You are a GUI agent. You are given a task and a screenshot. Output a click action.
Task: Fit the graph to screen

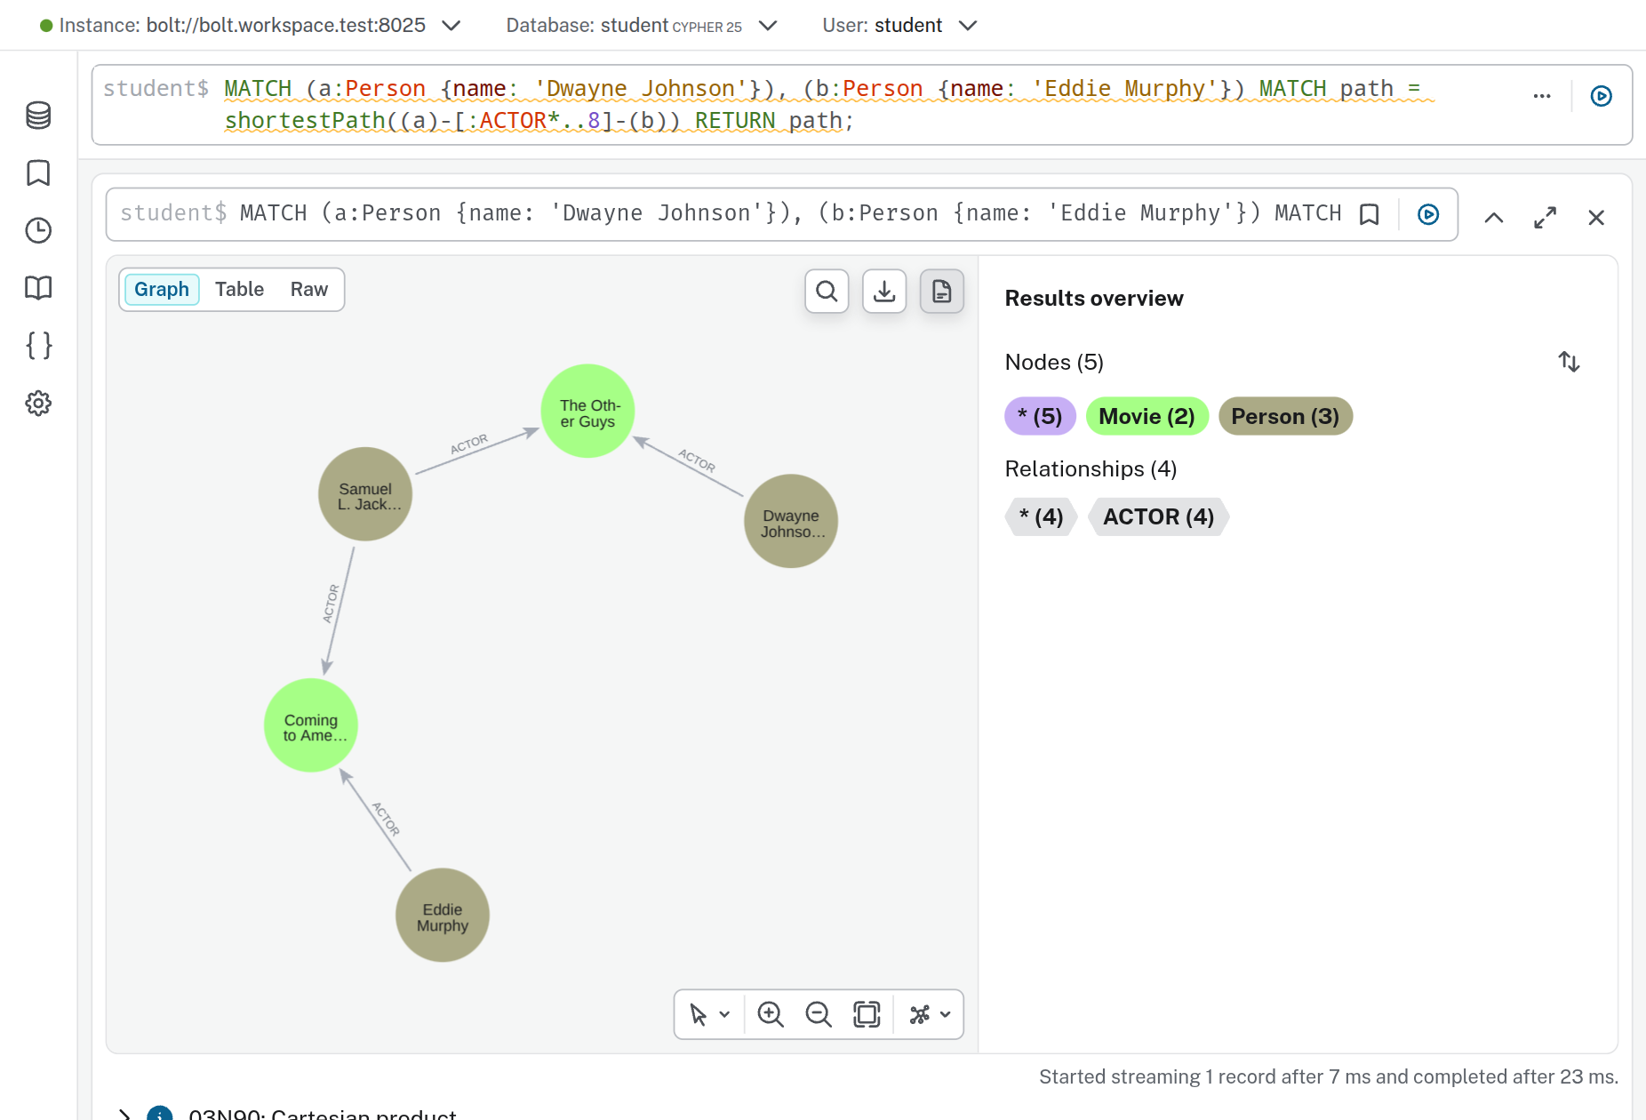pos(867,1014)
